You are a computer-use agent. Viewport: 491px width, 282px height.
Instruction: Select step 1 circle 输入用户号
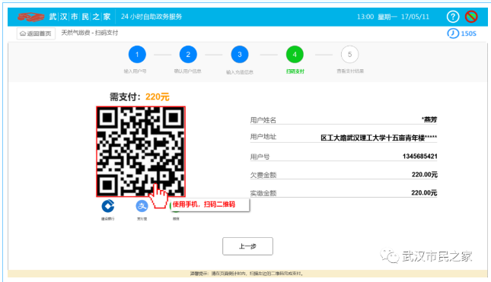coord(137,55)
